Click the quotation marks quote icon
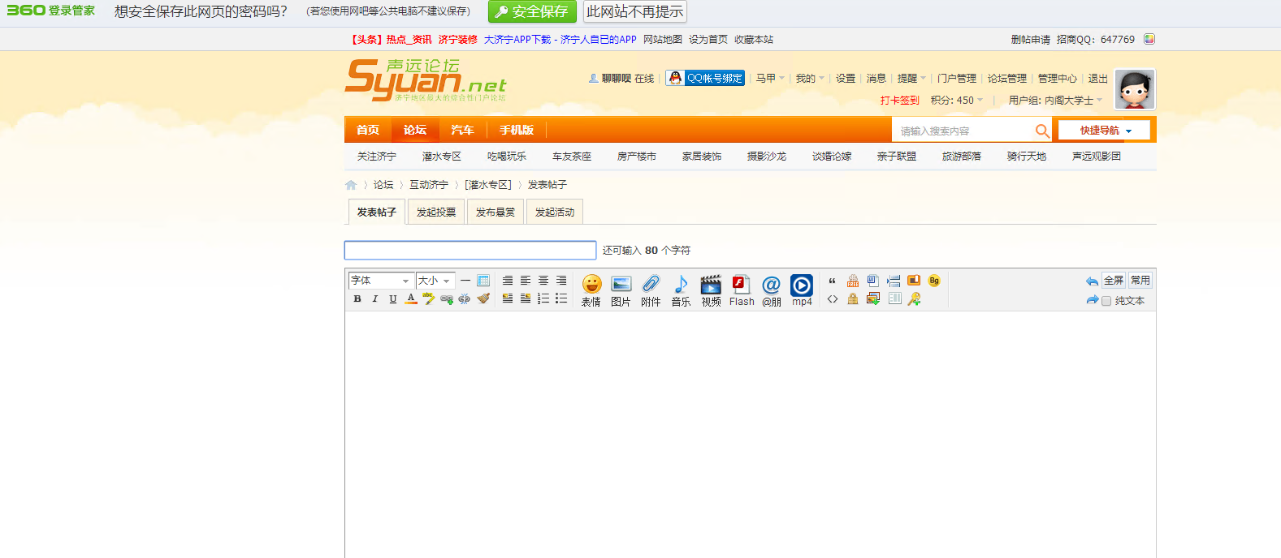Viewport: 1281px width, 558px height. (x=832, y=281)
